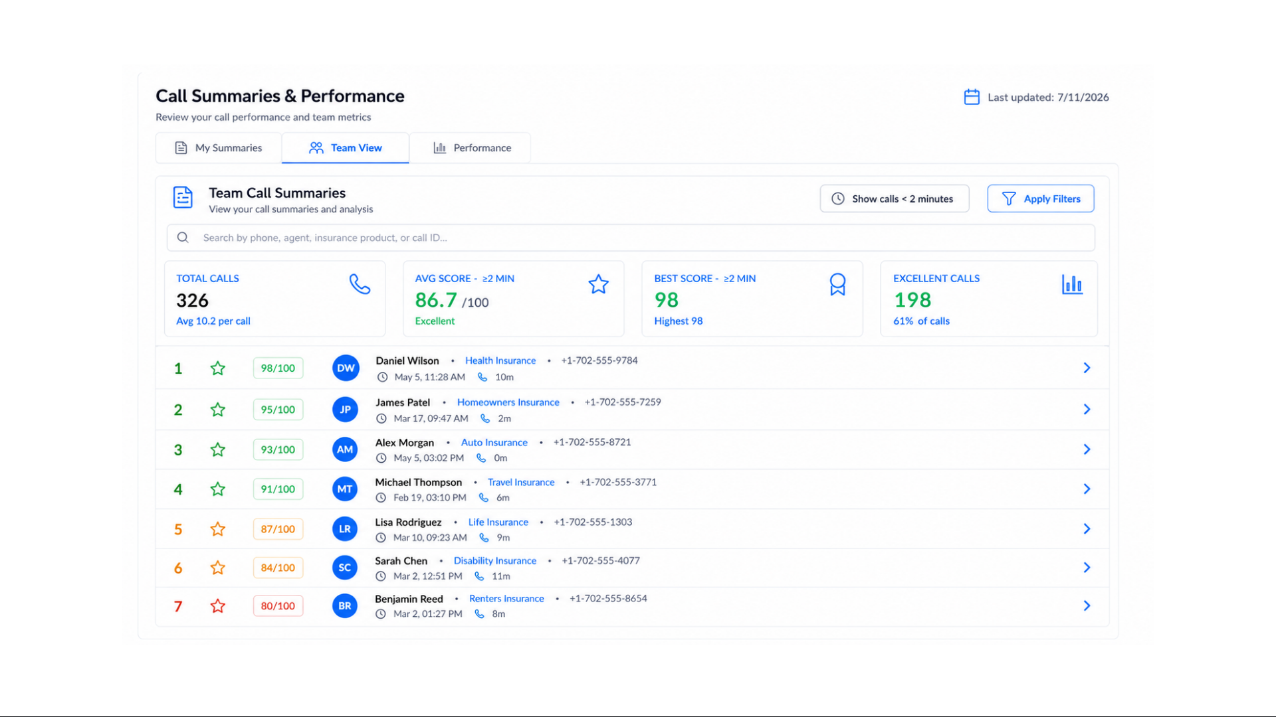Click the clock icon in Daniel Wilson's row

[x=382, y=377]
